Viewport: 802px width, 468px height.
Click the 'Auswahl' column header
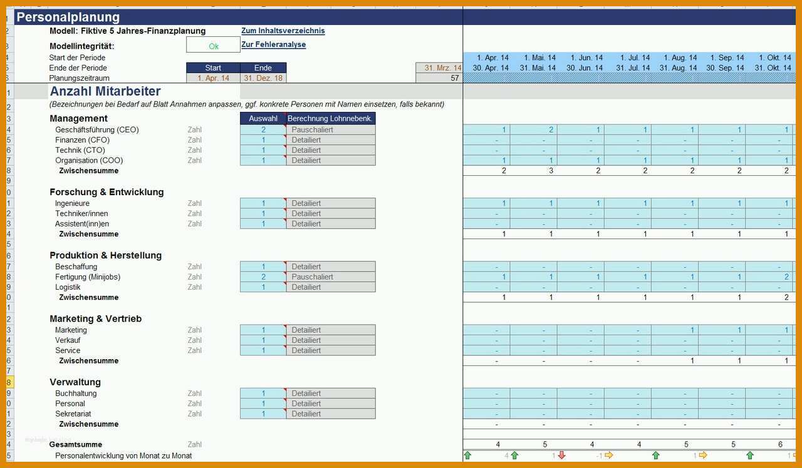(x=263, y=118)
